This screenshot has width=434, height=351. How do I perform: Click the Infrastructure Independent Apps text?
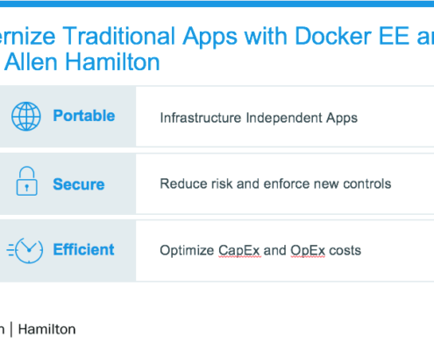[259, 118]
